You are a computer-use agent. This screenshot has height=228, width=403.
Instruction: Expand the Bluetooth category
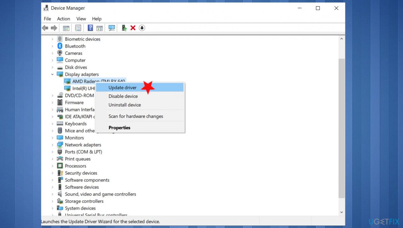coord(53,46)
